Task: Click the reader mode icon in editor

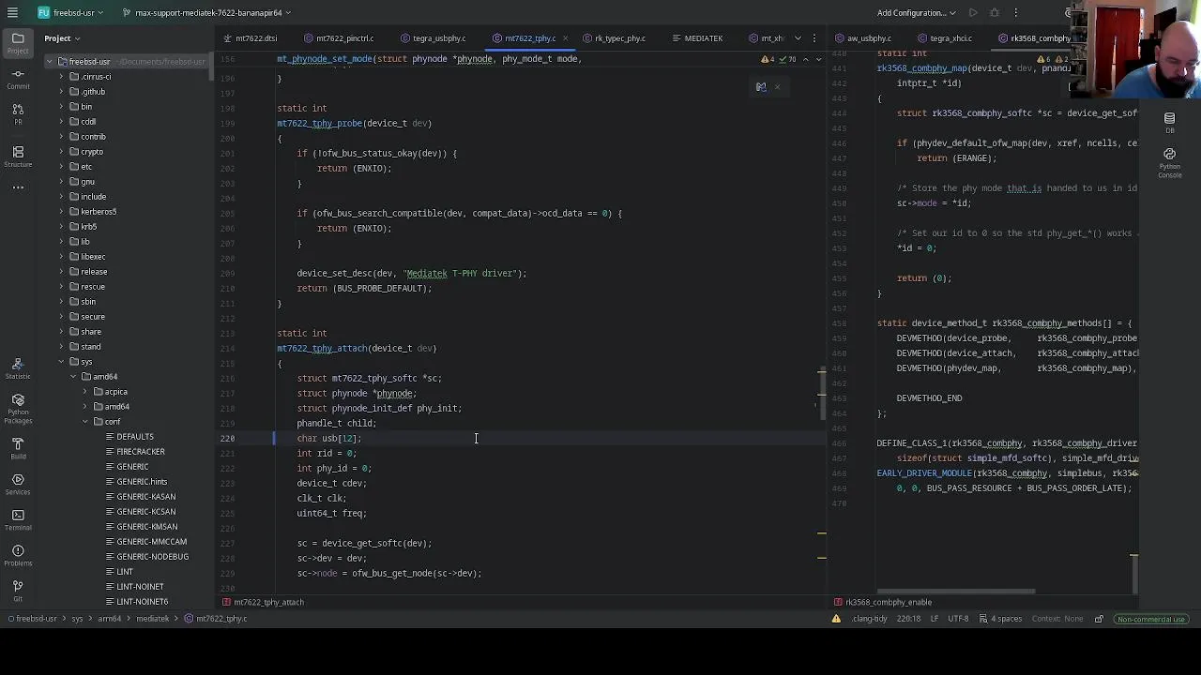Action: coord(761,87)
